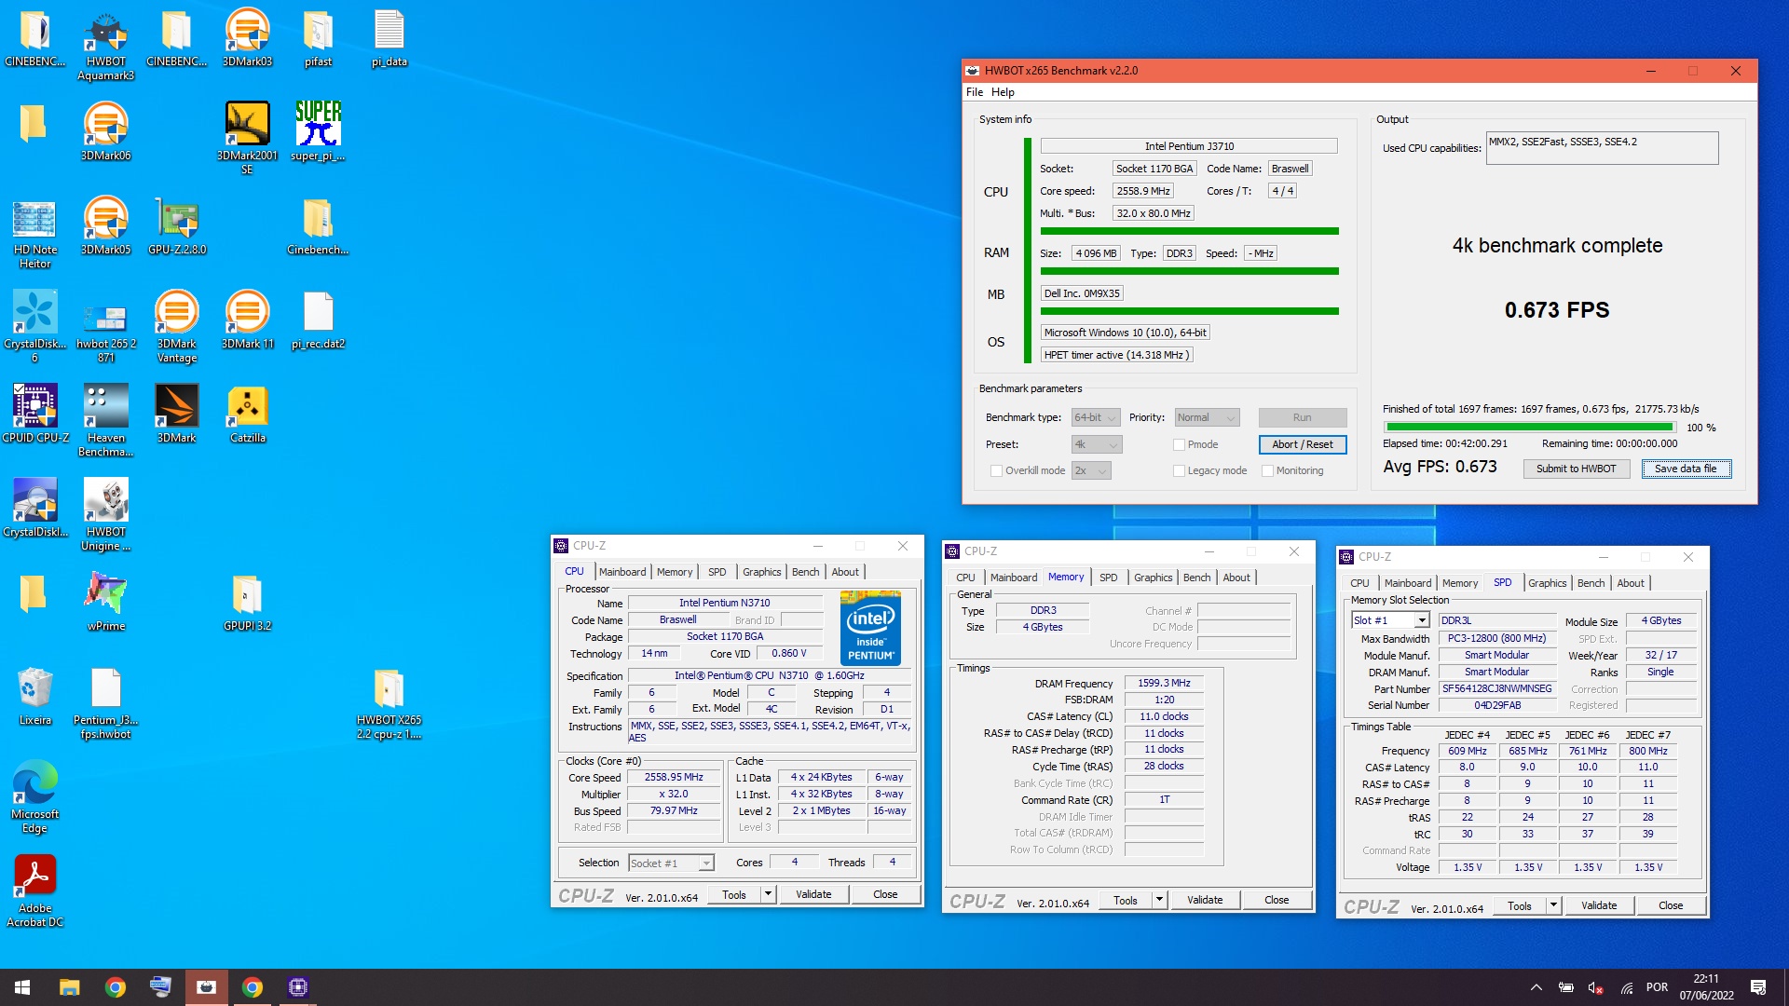The width and height of the screenshot is (1789, 1006).
Task: Click Submit to HWBOT button
Action: pyautogui.click(x=1576, y=469)
